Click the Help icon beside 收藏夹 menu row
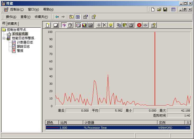This screenshot has width=194, height=139. click(x=94, y=17)
